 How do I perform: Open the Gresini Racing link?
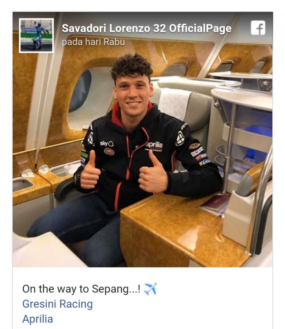[x=57, y=304]
